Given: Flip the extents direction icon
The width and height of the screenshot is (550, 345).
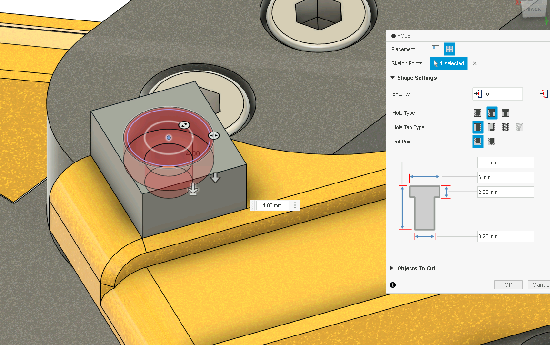Looking at the screenshot, I should click(x=544, y=94).
